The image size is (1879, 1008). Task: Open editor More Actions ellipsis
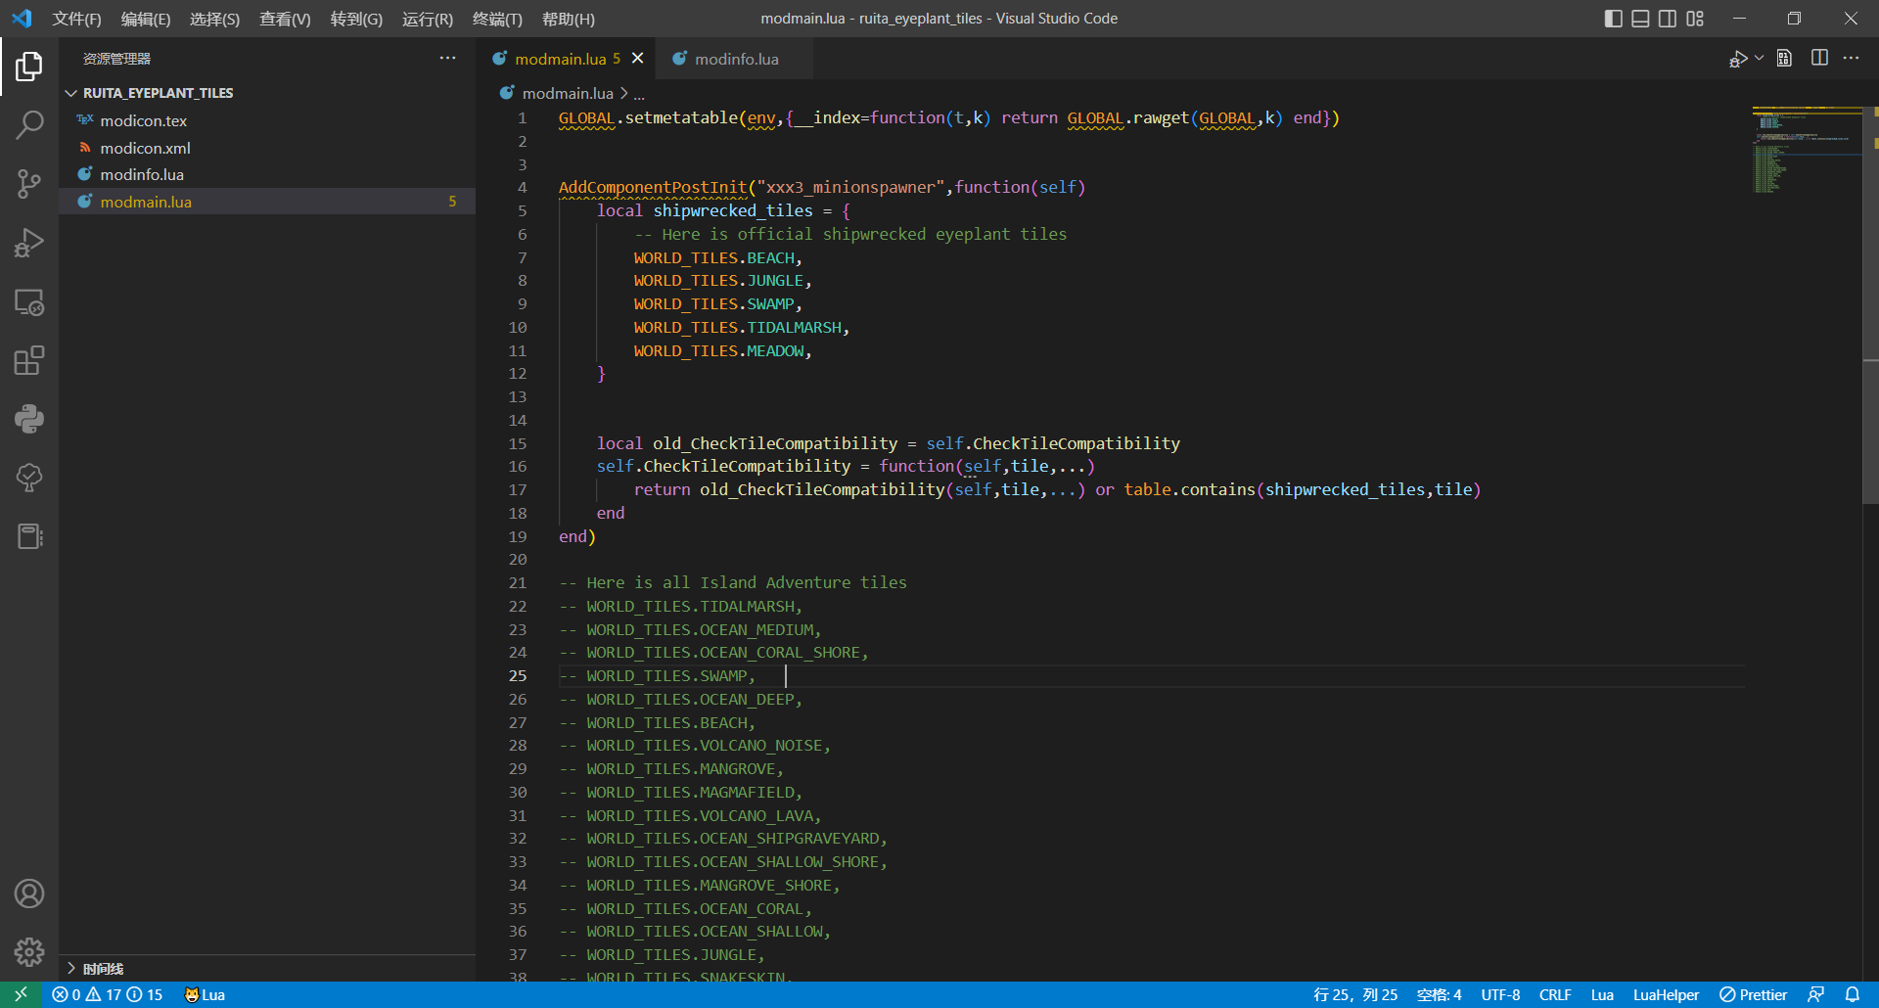1851,59
